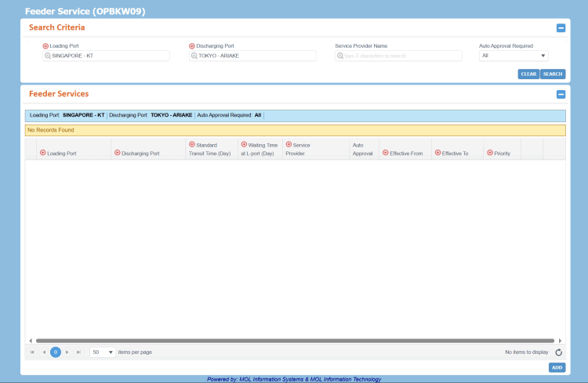The height and width of the screenshot is (383, 588).
Task: Click the search icon in Loading Port field
Action: 48,56
